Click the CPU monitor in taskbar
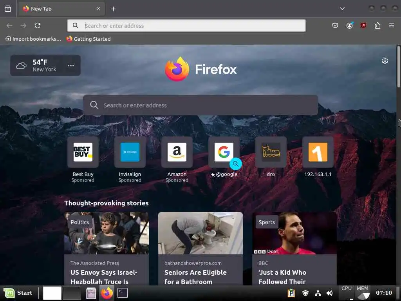Image resolution: width=401 pixels, height=301 pixels. [x=347, y=292]
